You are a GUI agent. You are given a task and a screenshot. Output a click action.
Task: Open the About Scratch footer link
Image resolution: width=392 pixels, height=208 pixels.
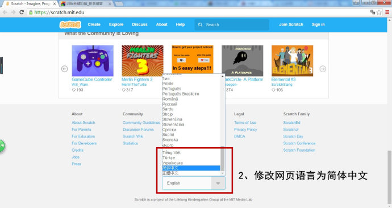tap(84, 123)
